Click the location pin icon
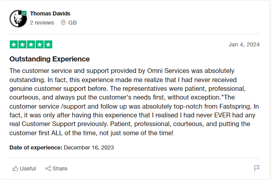Viewport: 272px width, 180px height. tap(63, 23)
